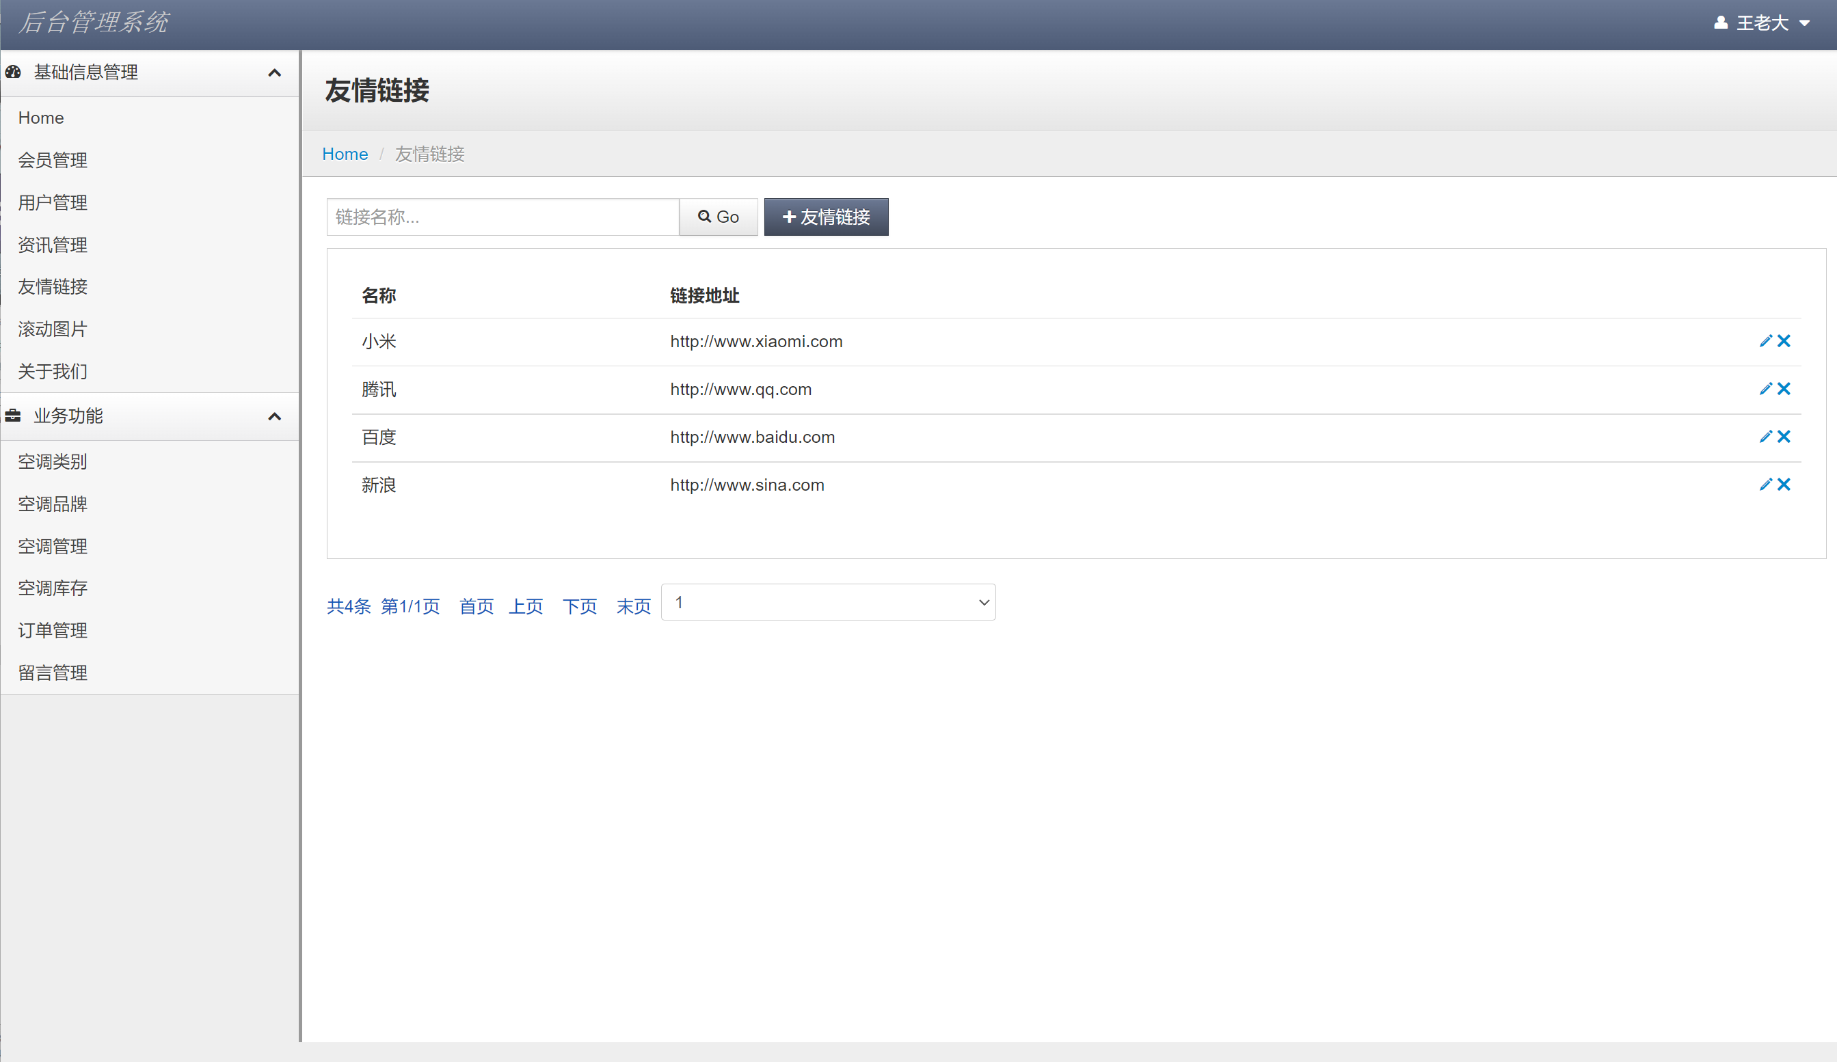The image size is (1837, 1062).
Task: Go to 订单管理 in the sidebar
Action: pyautogui.click(x=53, y=631)
